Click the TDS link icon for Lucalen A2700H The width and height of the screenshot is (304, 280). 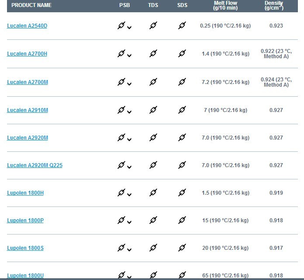153,53
